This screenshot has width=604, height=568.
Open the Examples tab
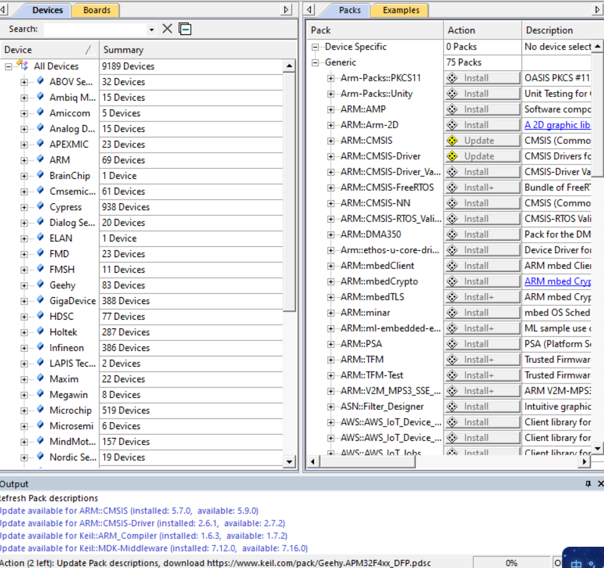401,10
